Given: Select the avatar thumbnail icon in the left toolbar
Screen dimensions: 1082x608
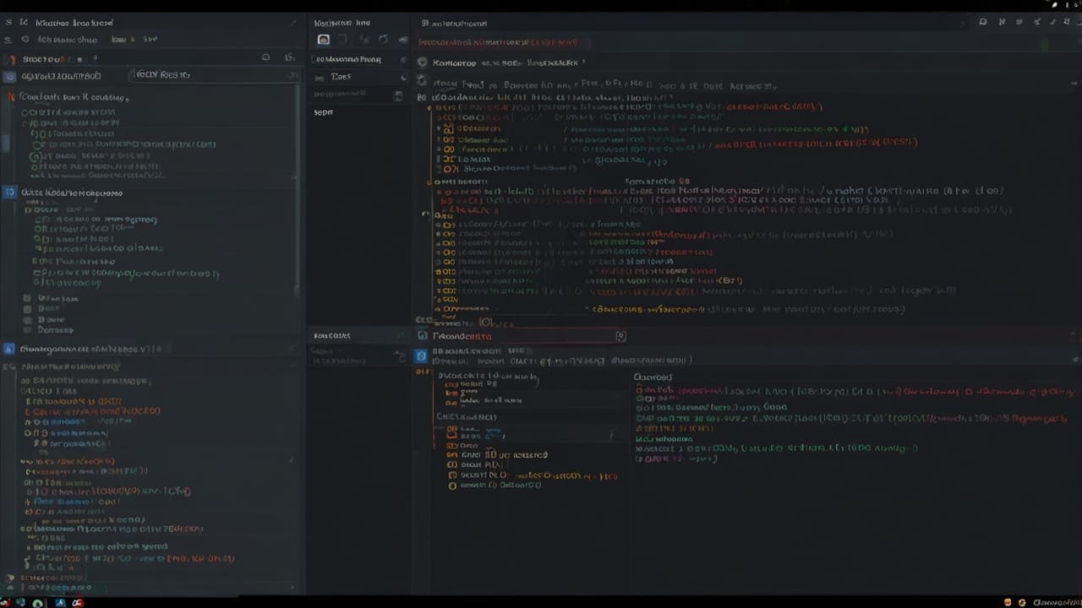Looking at the screenshot, I should point(323,39).
